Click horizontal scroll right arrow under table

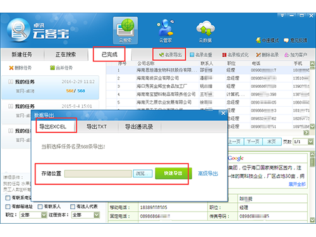(306, 133)
